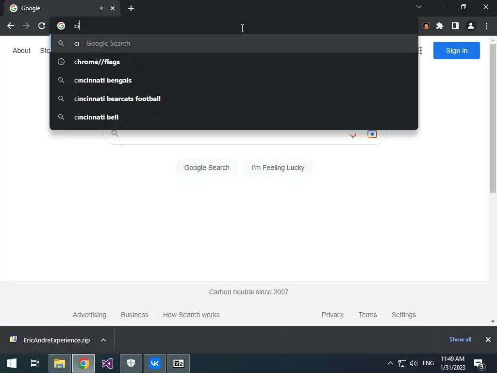The image size is (497, 373).
Task: Click the ENG language indicator
Action: coord(428,363)
